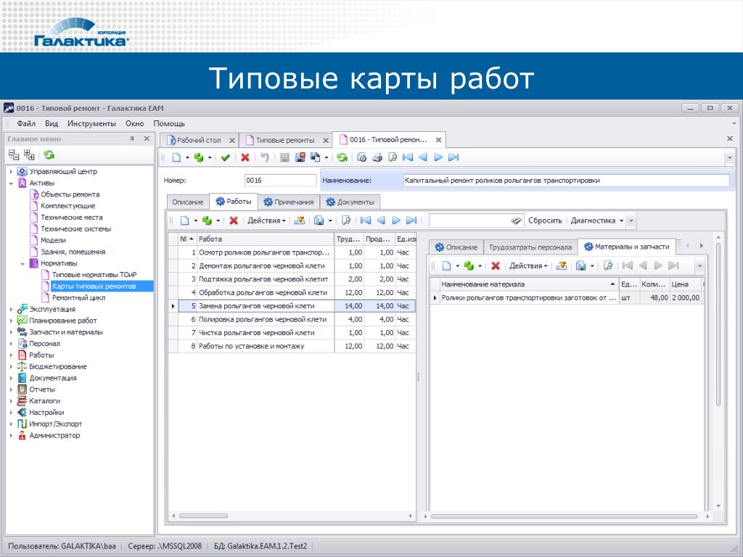Select Объекты ремонта tree item

pos(70,194)
